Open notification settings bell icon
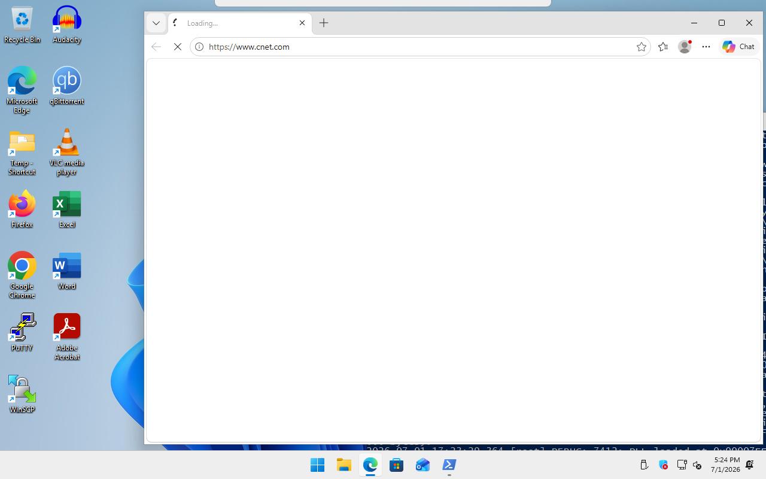This screenshot has width=766, height=479. (750, 465)
